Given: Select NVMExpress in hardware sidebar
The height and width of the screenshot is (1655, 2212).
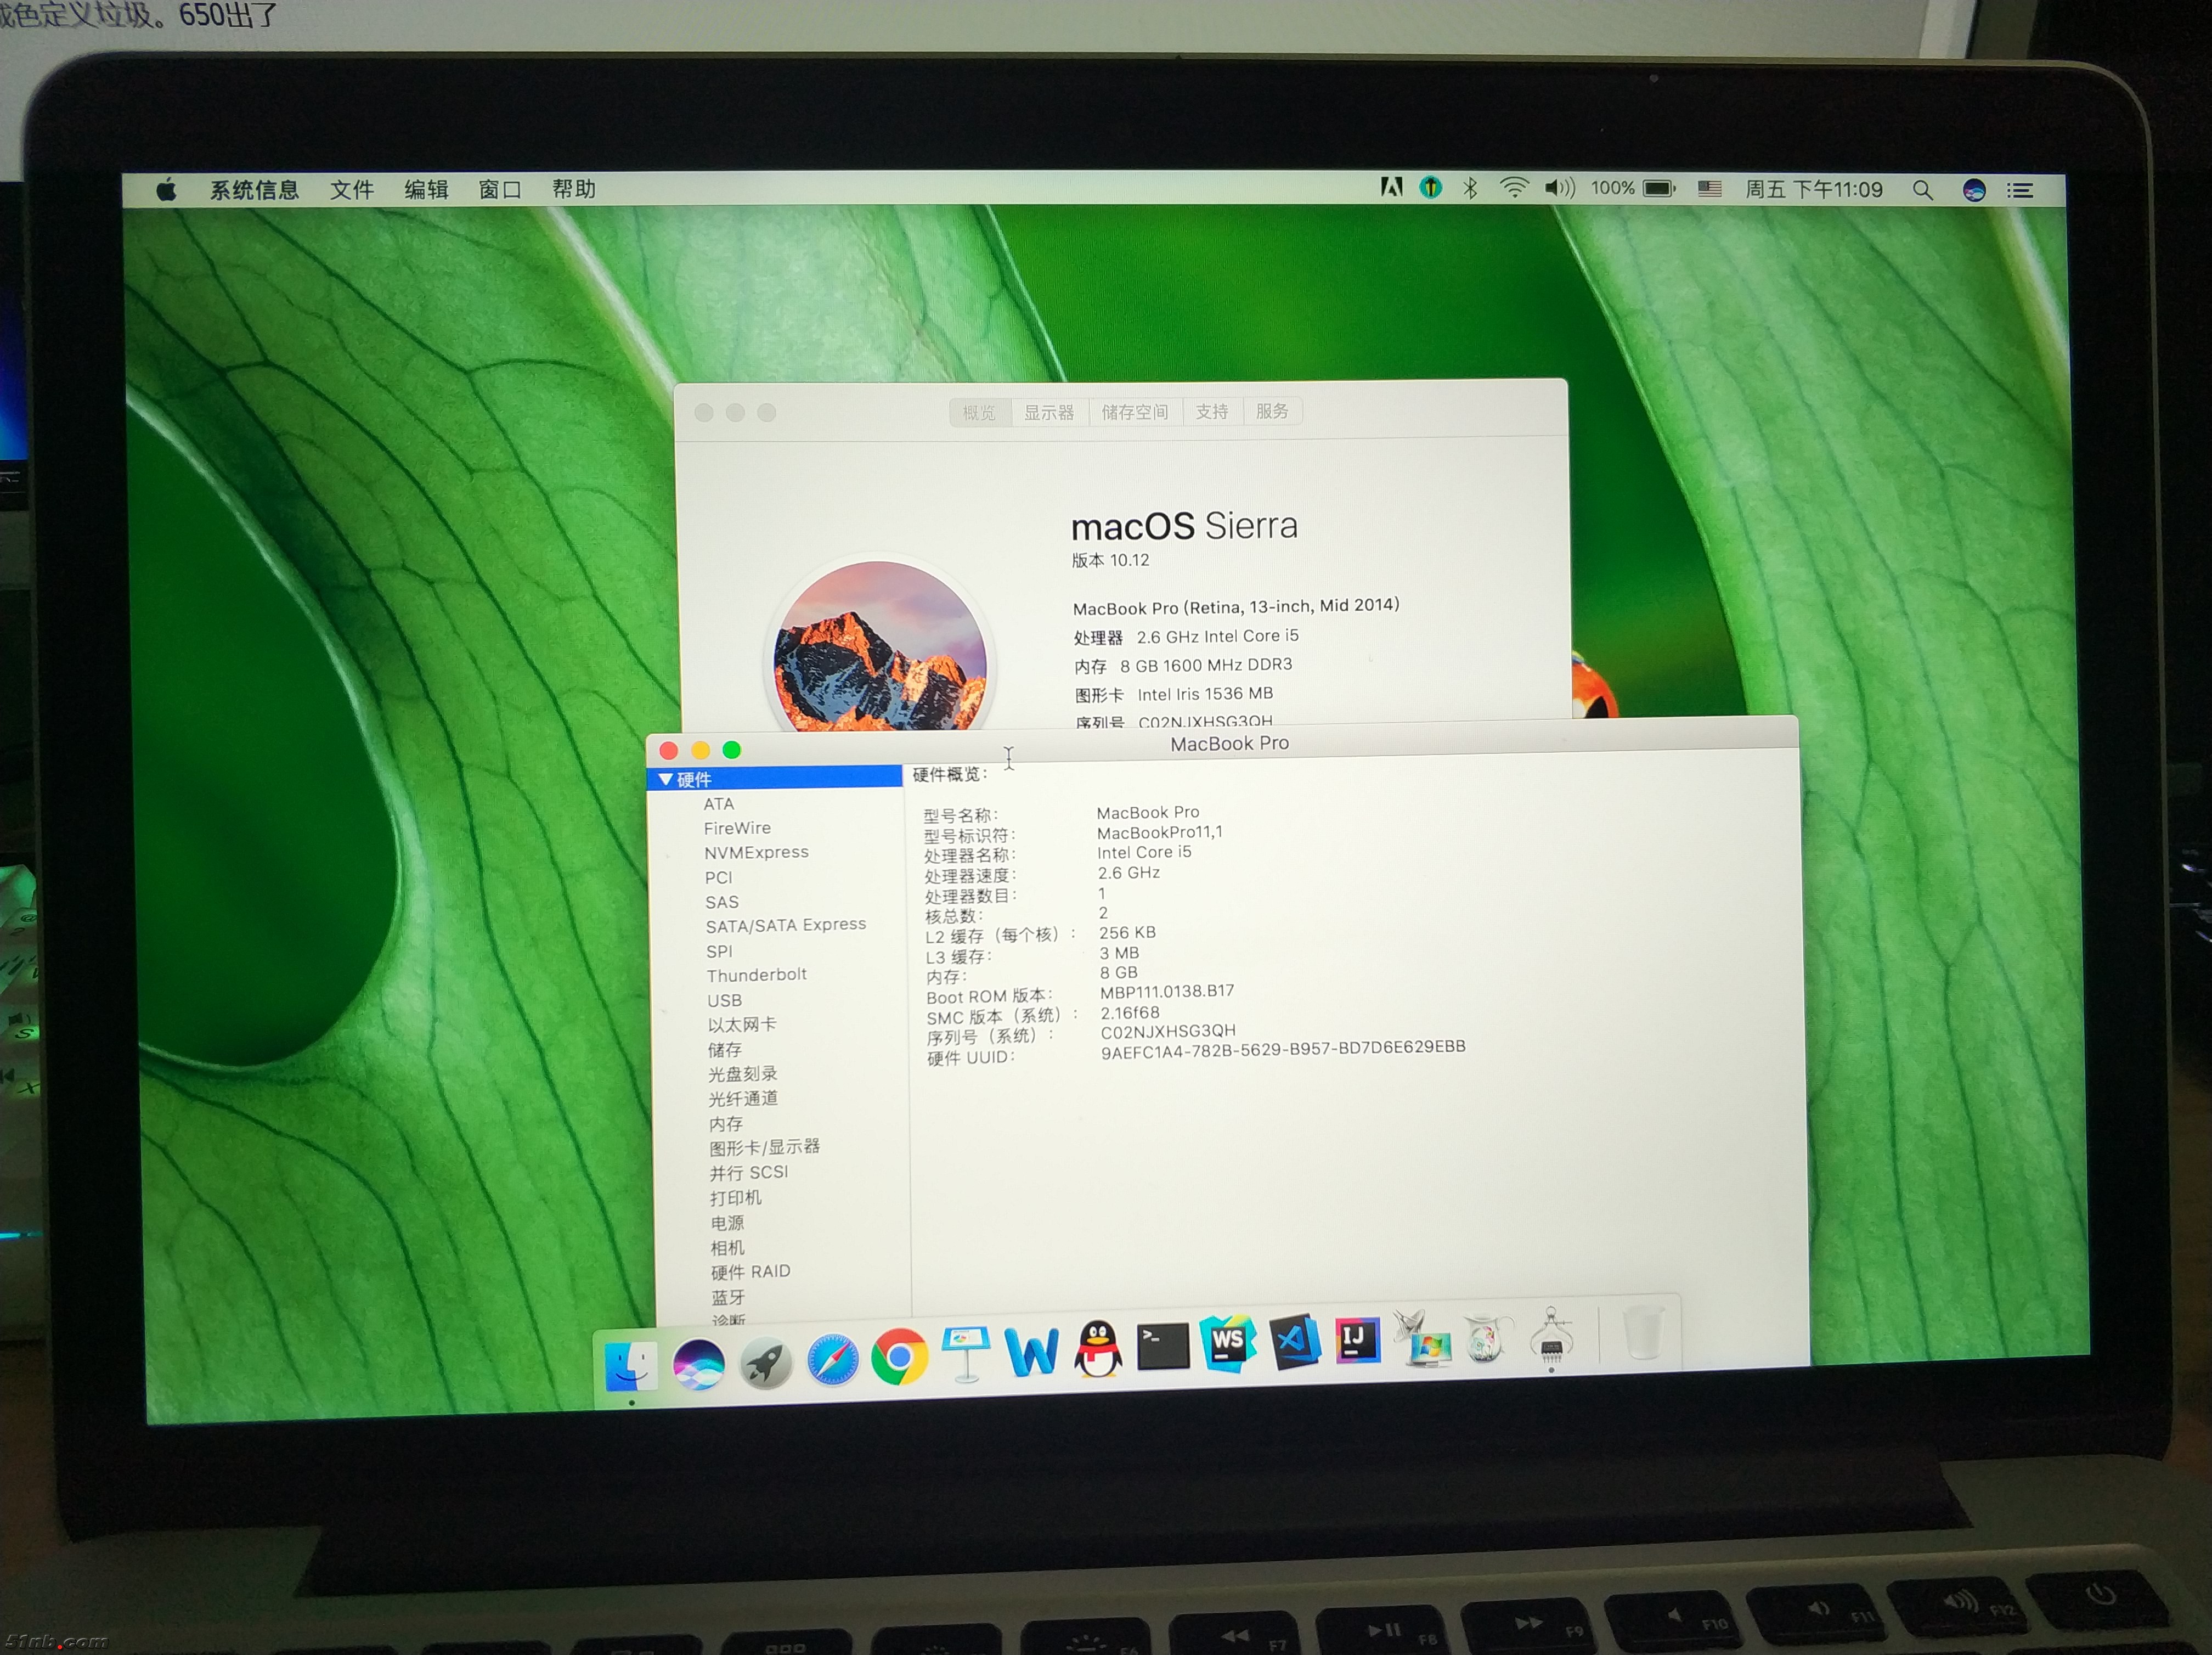Looking at the screenshot, I should click(x=756, y=852).
